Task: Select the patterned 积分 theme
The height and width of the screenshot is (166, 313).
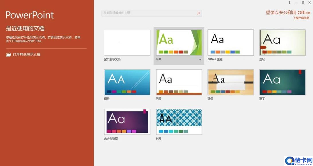Action: 179,122
